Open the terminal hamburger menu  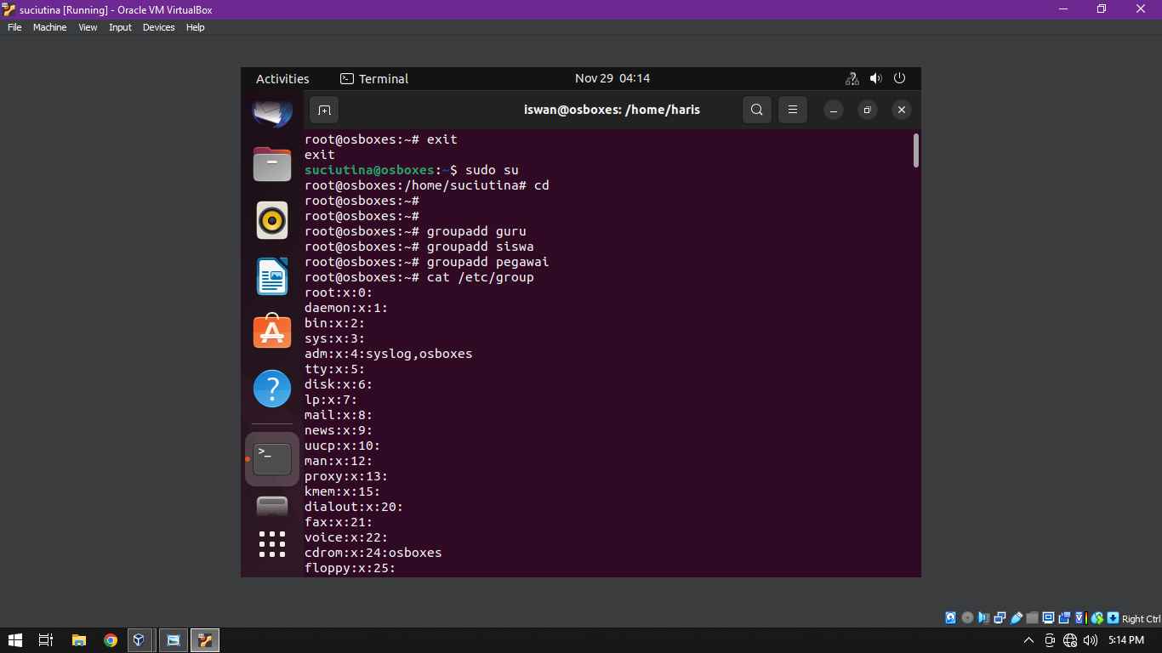[x=792, y=110]
